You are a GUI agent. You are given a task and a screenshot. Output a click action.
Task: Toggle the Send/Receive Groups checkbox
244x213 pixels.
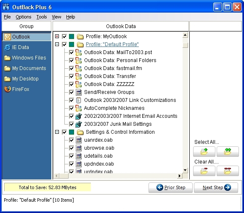click(72, 92)
